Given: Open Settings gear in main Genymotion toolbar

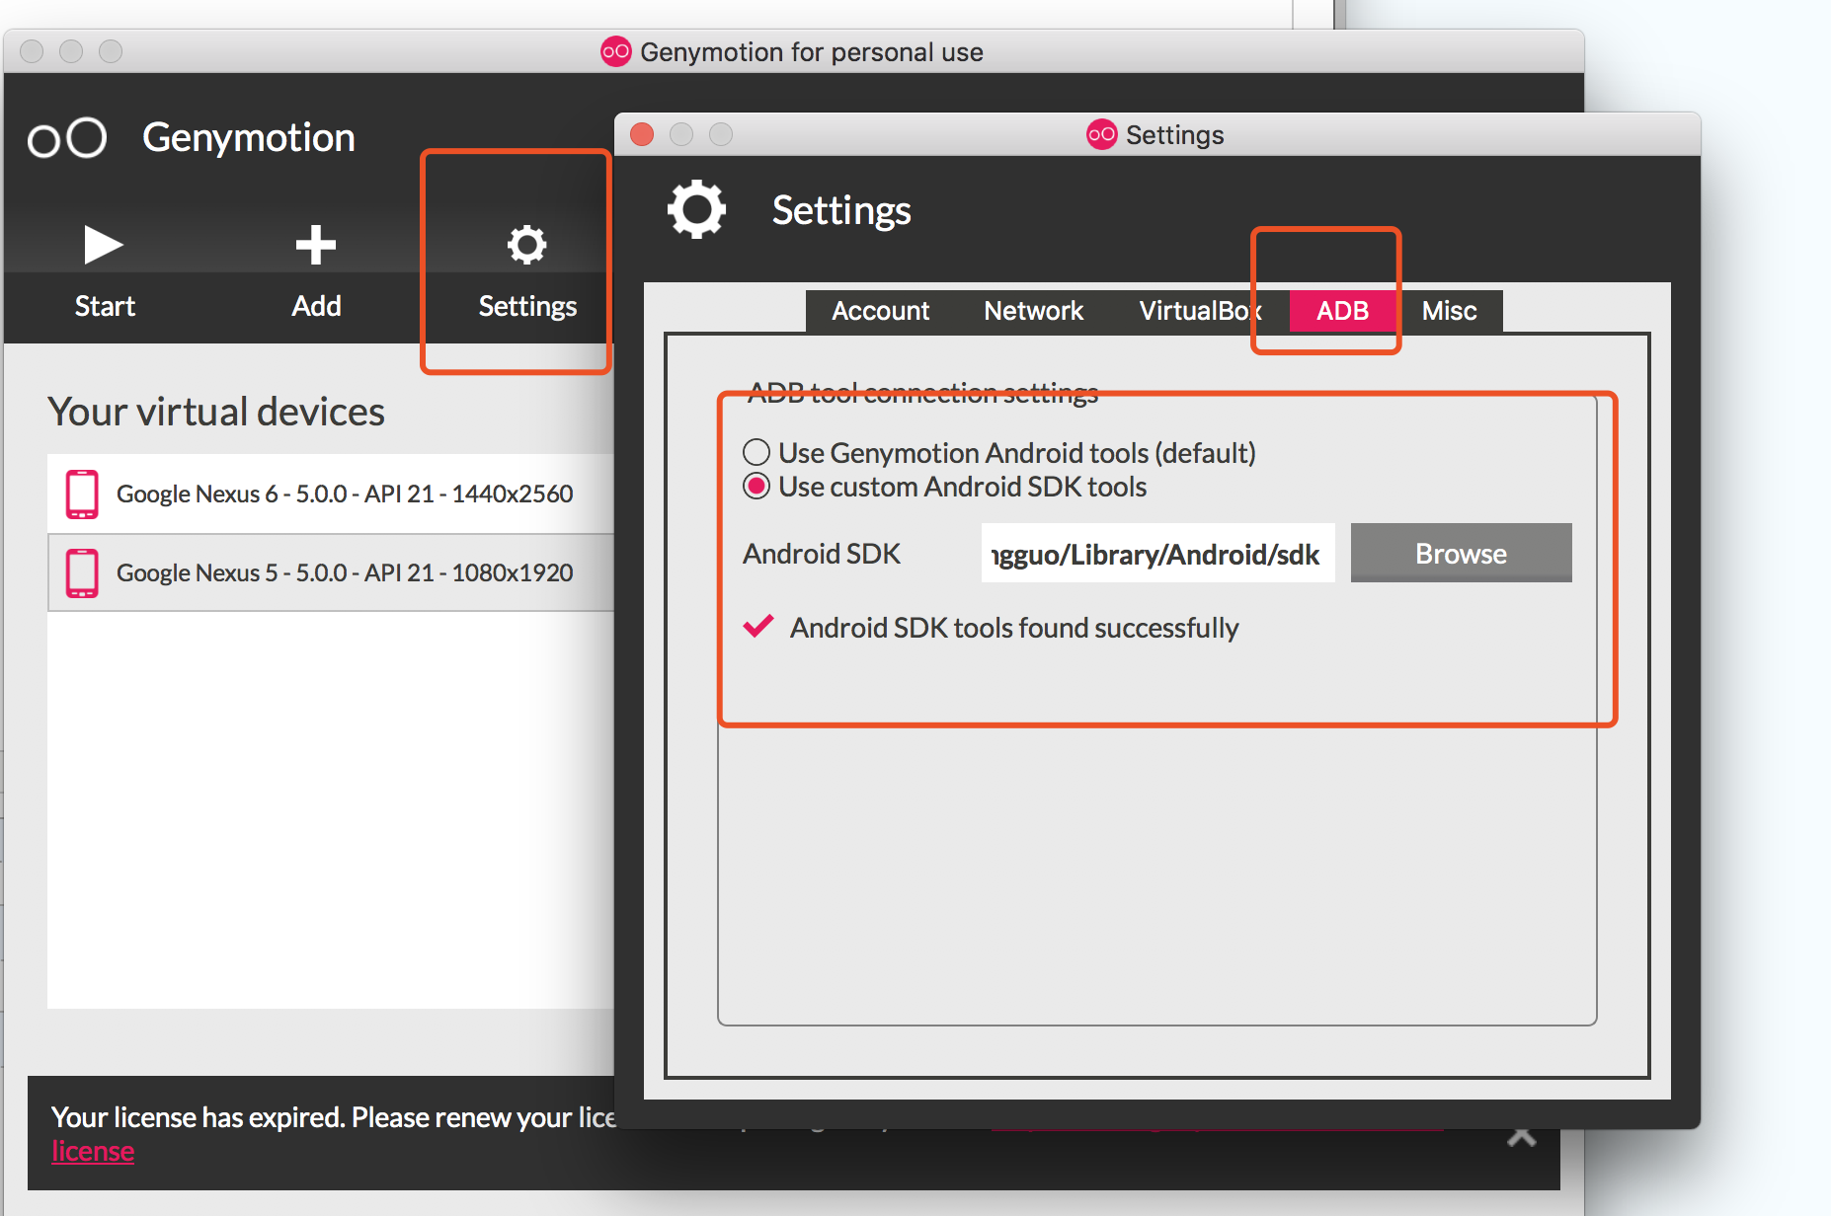Looking at the screenshot, I should tap(526, 245).
